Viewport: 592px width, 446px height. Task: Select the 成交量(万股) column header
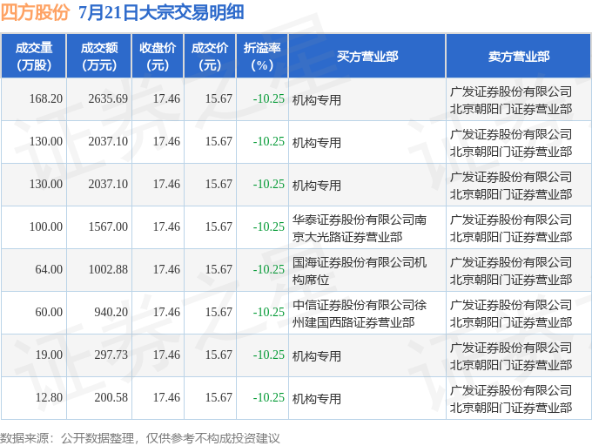34,57
